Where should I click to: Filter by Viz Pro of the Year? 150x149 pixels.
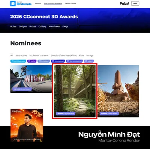pos(39,55)
